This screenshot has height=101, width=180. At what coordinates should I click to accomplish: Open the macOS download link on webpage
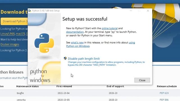click(20, 34)
